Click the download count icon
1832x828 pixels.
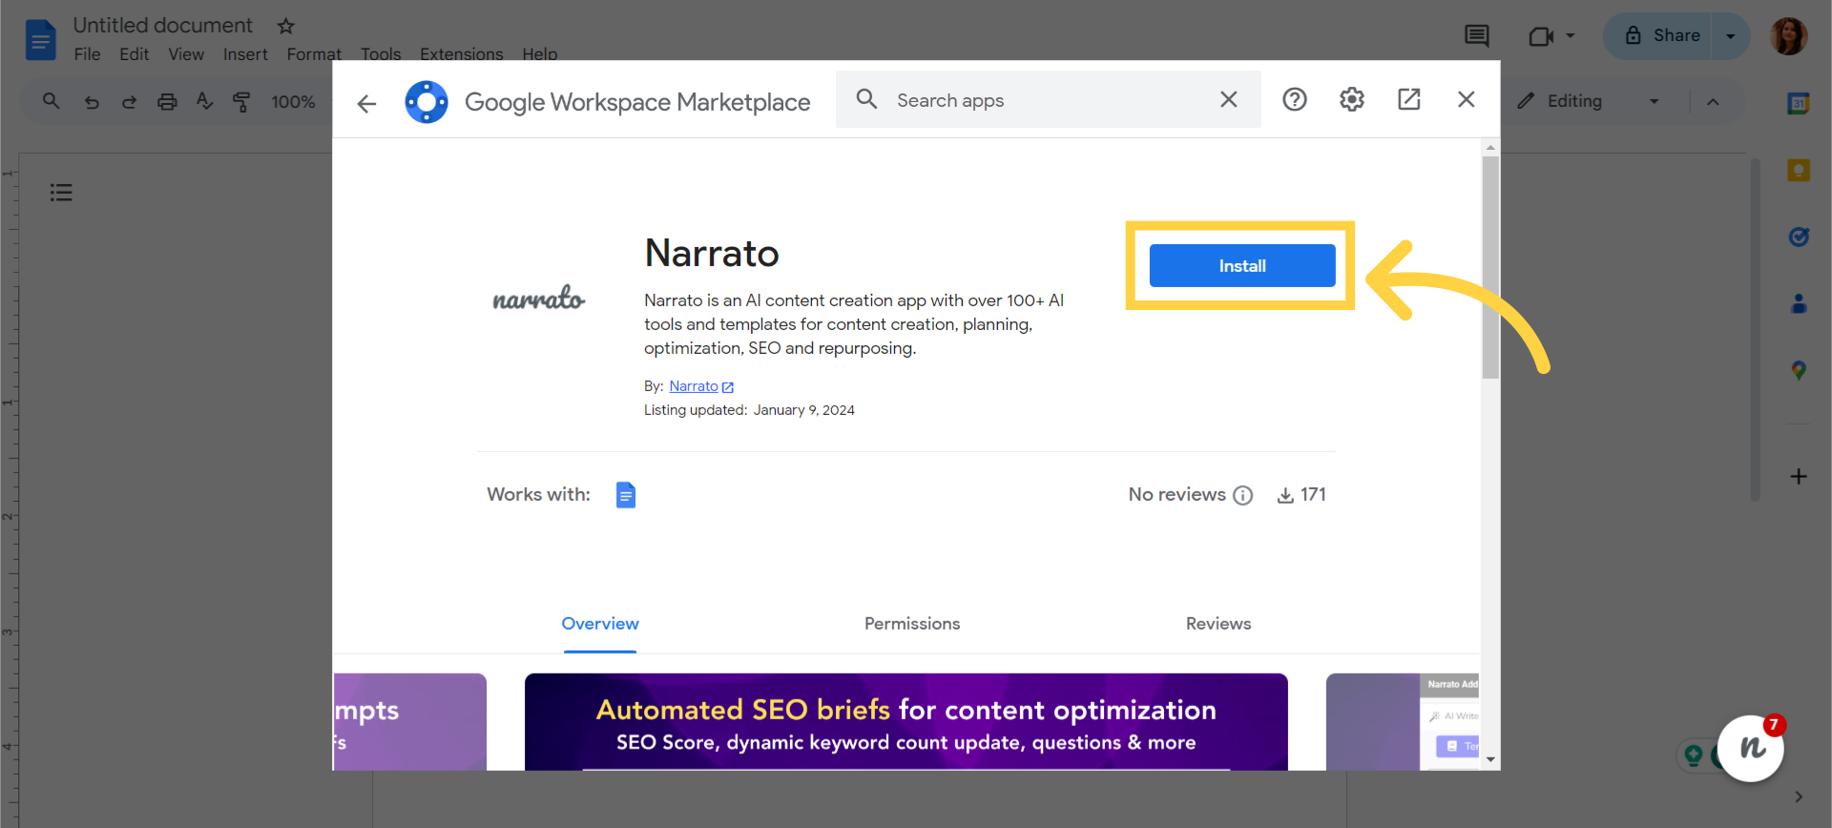(1285, 495)
